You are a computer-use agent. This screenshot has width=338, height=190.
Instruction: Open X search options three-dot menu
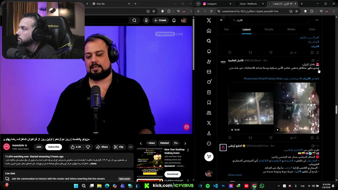(x=317, y=20)
